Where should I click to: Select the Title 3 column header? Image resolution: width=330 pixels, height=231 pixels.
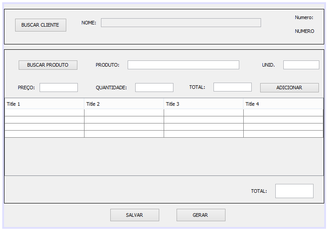point(203,104)
